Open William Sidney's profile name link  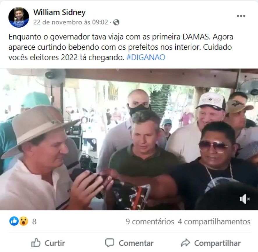point(59,12)
